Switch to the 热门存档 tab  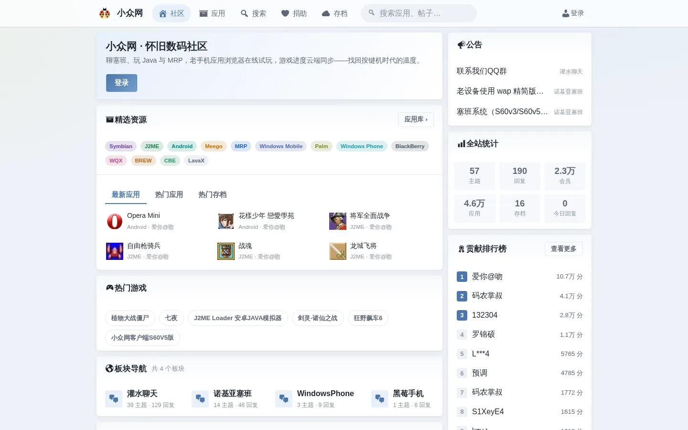coord(213,194)
